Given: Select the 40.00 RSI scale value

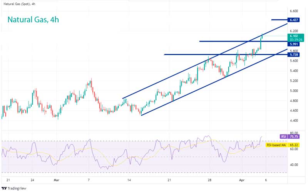Looking at the screenshot, I should (x=294, y=164).
